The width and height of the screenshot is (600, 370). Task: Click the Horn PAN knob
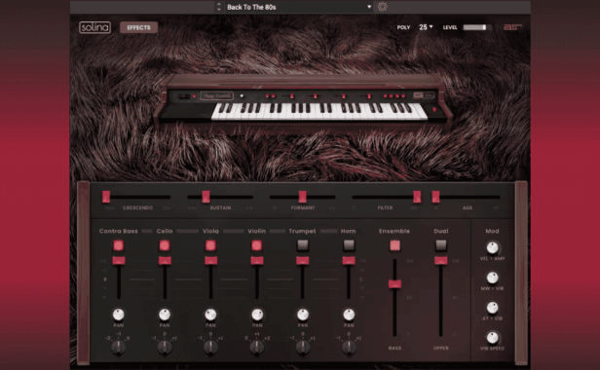pyautogui.click(x=349, y=314)
